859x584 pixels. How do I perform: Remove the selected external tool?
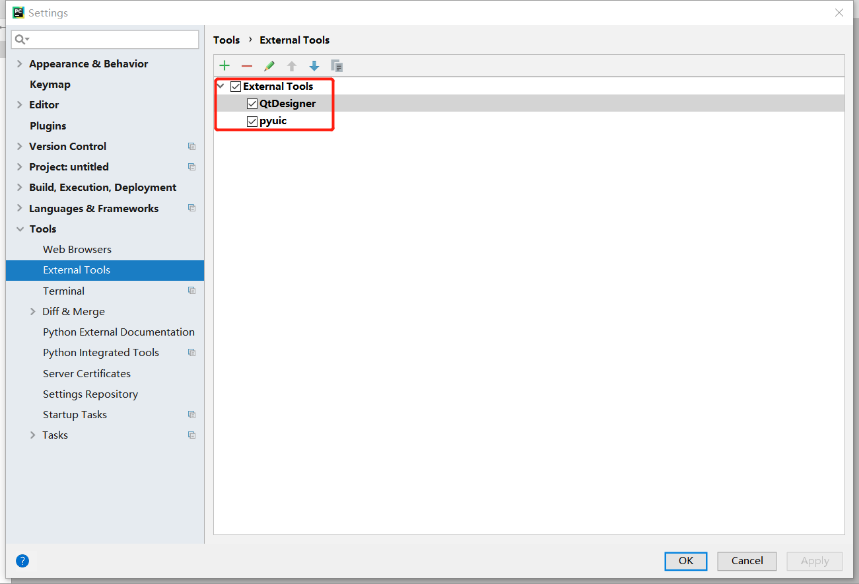pos(247,65)
